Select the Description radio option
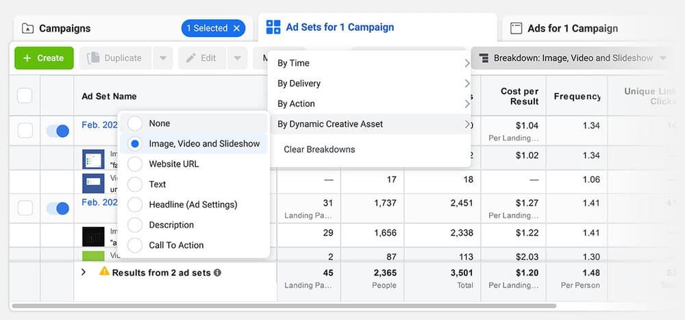 pyautogui.click(x=135, y=225)
